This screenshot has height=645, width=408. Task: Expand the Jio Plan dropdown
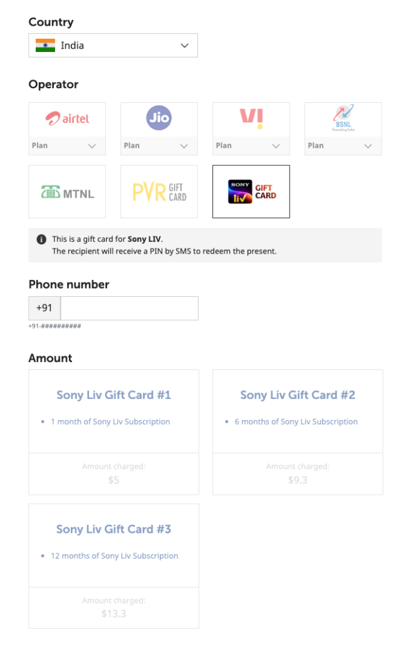tap(159, 146)
